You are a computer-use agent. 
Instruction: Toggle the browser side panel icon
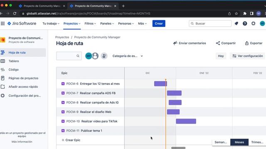[251, 14]
